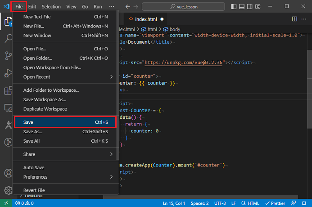Select the body breadcrumb item
Image resolution: width=312 pixels, height=207 pixels.
click(x=172, y=29)
